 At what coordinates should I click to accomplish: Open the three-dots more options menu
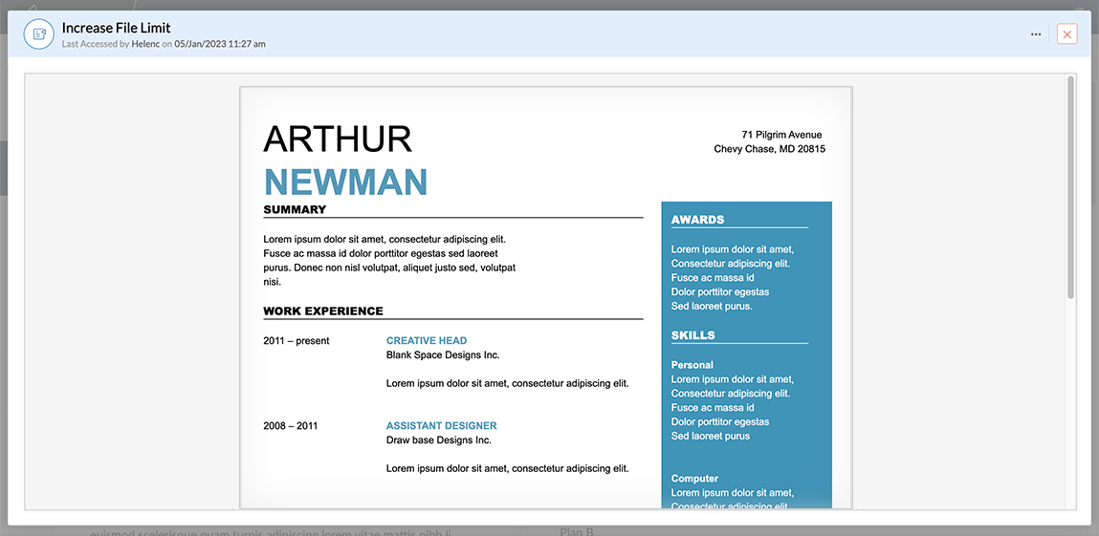pyautogui.click(x=1035, y=34)
